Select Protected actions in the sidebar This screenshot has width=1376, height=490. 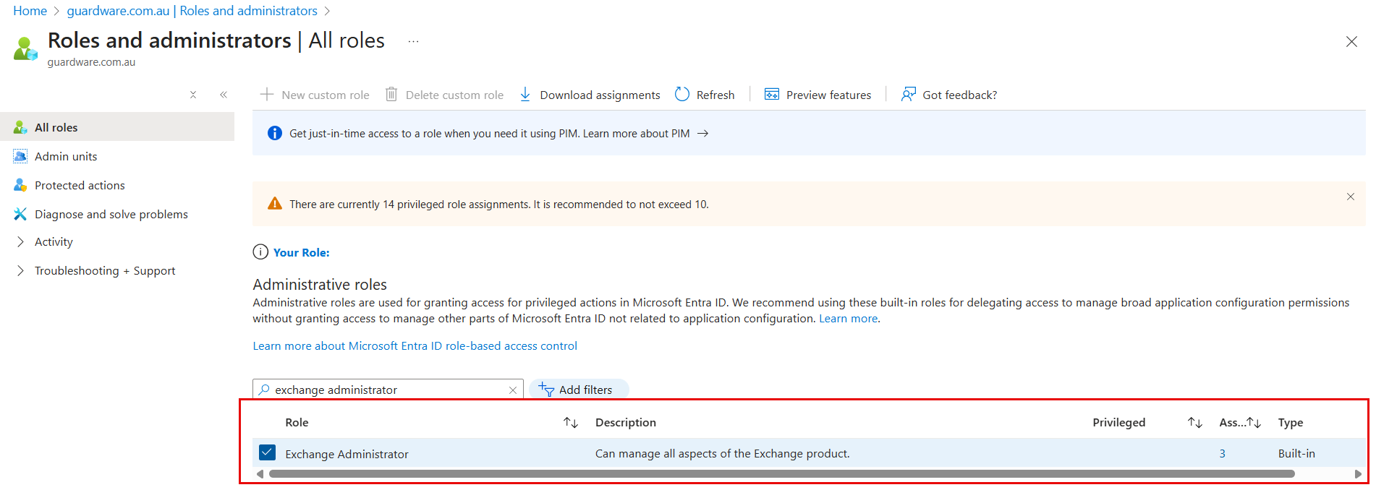coord(80,186)
